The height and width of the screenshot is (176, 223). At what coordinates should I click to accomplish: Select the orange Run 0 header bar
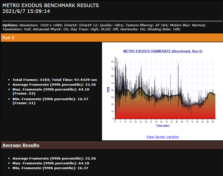(111, 38)
